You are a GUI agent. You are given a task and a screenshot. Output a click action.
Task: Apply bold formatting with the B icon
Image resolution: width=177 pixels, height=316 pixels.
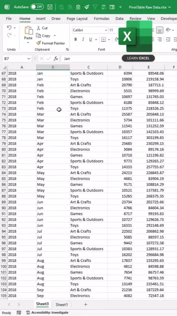(x=76, y=39)
